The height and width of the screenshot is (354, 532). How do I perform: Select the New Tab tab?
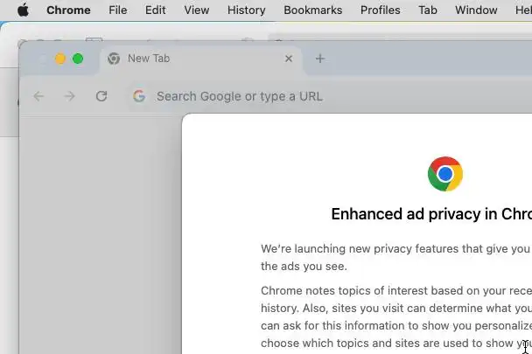pos(200,59)
